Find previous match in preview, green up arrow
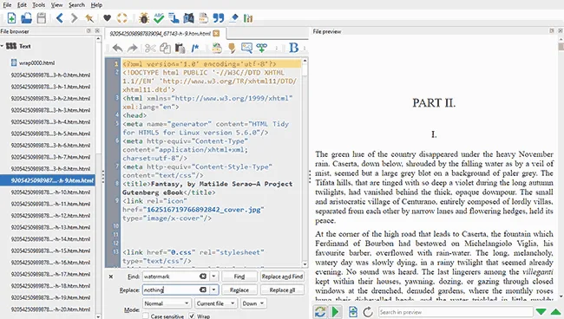564x319 pixels. pos(556,312)
